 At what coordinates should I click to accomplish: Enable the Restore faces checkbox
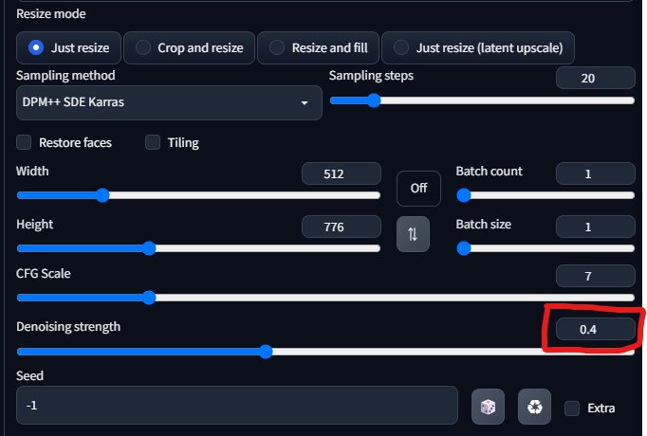point(25,142)
